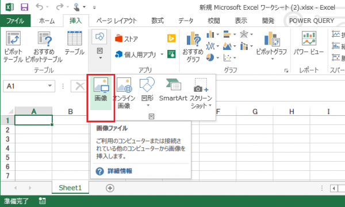
Task: Switch to the ページ レイアウト tab
Action: (x=116, y=21)
